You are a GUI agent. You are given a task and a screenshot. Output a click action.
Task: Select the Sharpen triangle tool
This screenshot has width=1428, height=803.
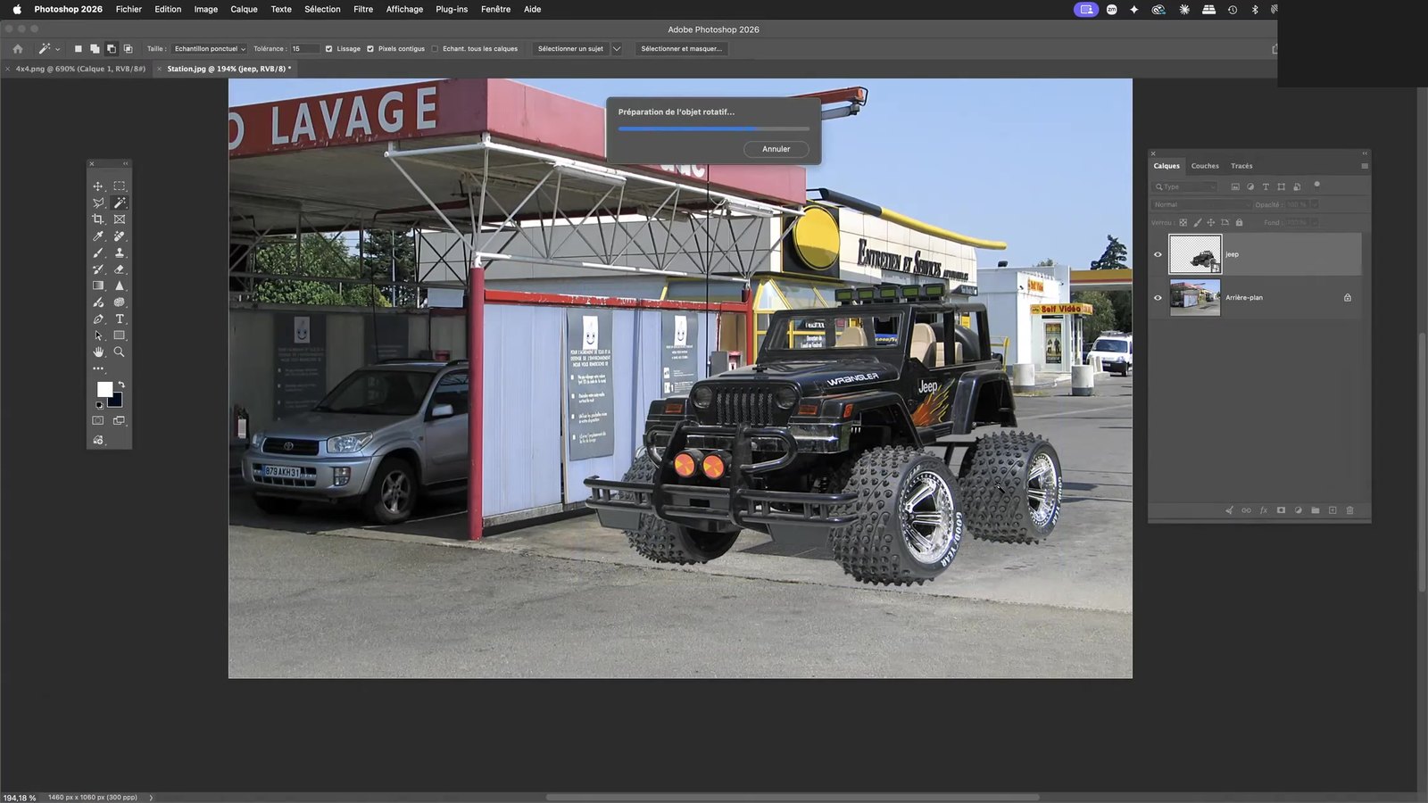[x=120, y=286]
